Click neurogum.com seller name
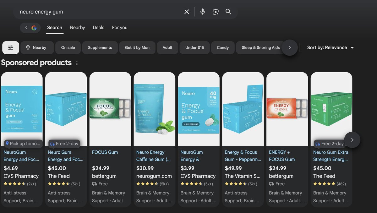The image size is (377, 213). tap(154, 176)
